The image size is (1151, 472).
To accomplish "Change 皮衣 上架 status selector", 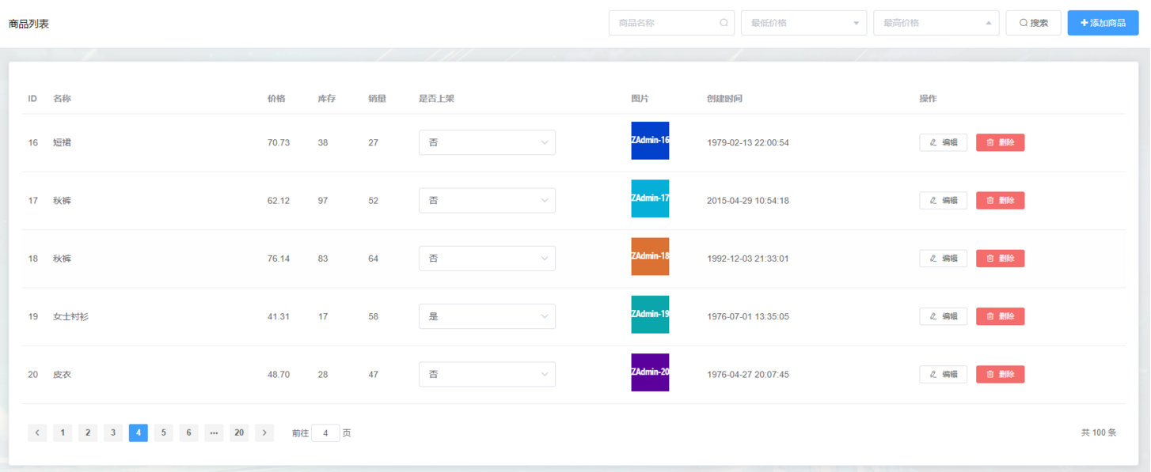I will (487, 374).
